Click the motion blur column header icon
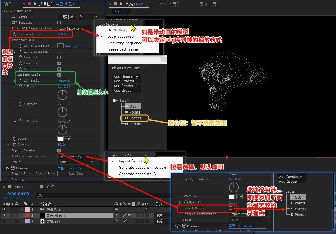 138,204
